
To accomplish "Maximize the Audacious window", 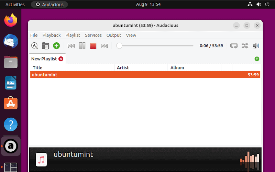I will (x=247, y=25).
